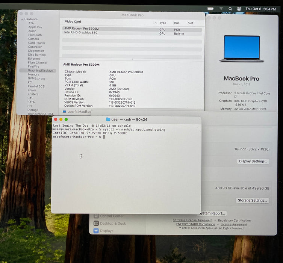Click the Device ID value 0x7340
The image size is (283, 263).
tap(114, 92)
